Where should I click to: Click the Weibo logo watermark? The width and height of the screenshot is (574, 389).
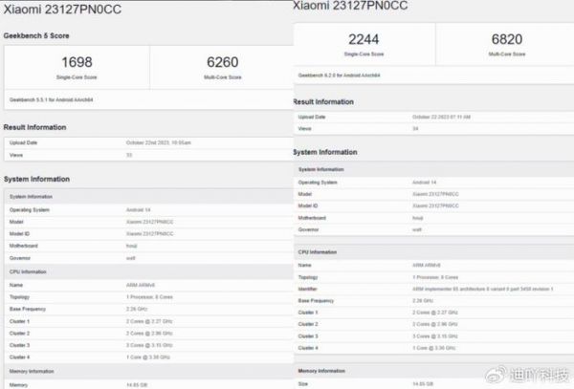tap(505, 376)
